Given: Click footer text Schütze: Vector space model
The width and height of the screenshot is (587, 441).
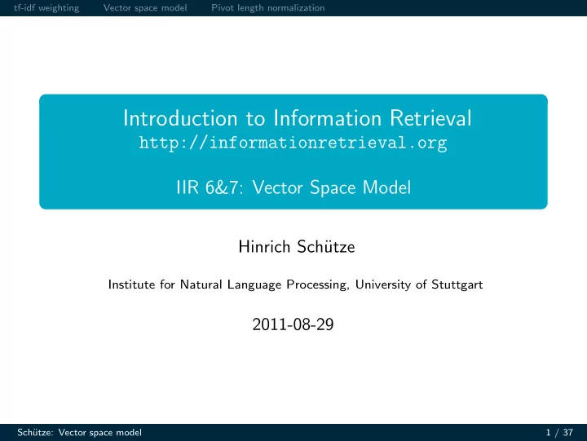Looking at the screenshot, I should pos(79,432).
